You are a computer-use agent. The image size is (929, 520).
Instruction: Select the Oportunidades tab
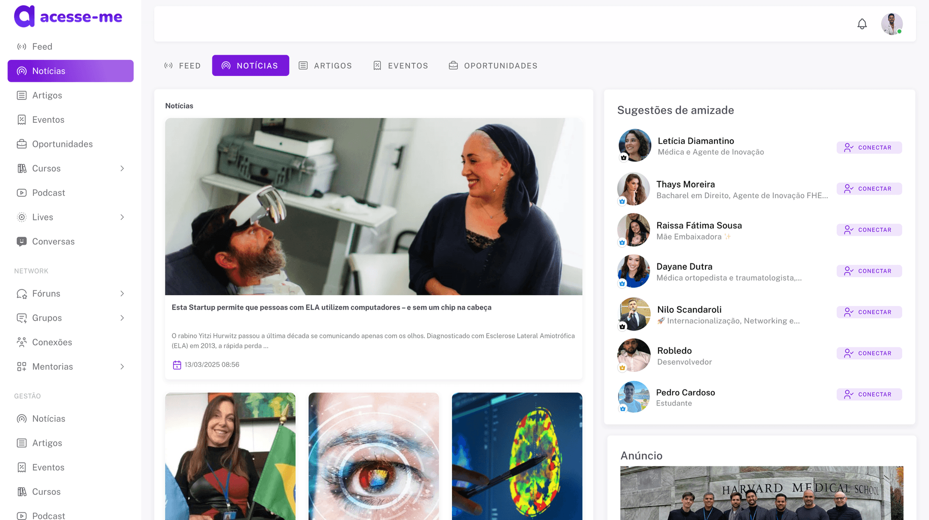[493, 66]
